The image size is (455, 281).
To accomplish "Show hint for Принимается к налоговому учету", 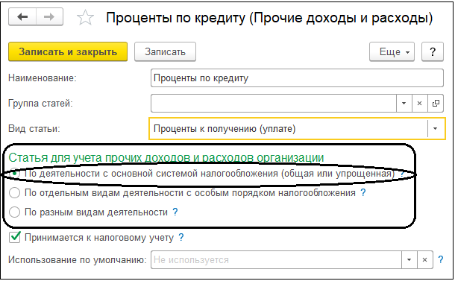I will pyautogui.click(x=181, y=238).
